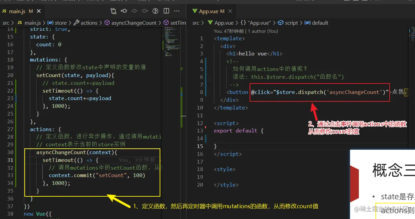Screen dimensions: 415x219
Task: Click "setCount(state, payload){" line
Action: coord(75,75)
